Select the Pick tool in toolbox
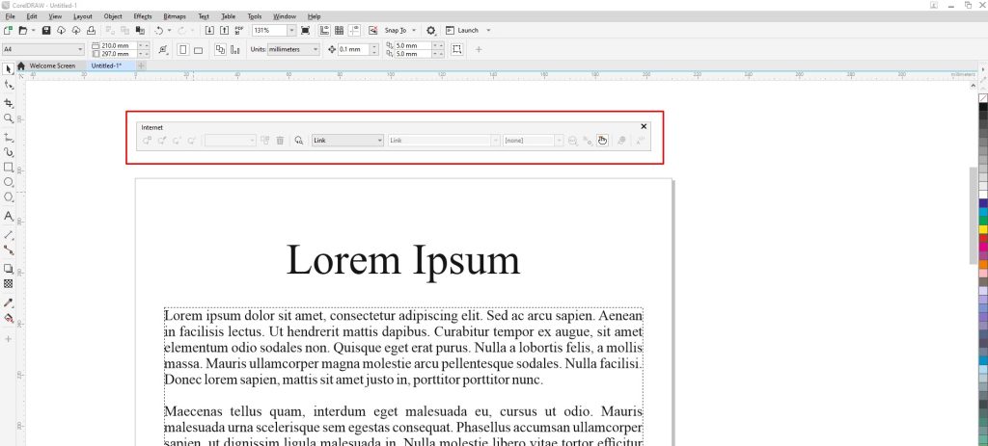The height and width of the screenshot is (446, 988). pyautogui.click(x=8, y=68)
